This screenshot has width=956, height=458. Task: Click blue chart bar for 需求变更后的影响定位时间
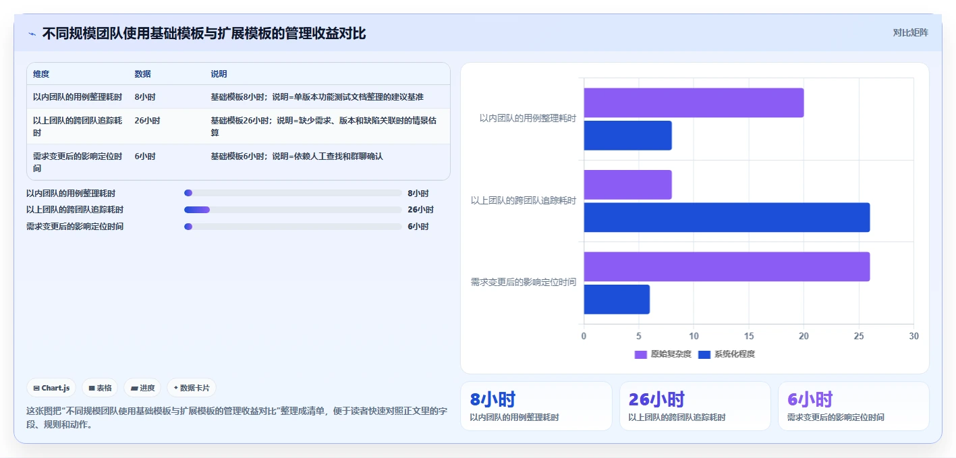tap(617, 299)
